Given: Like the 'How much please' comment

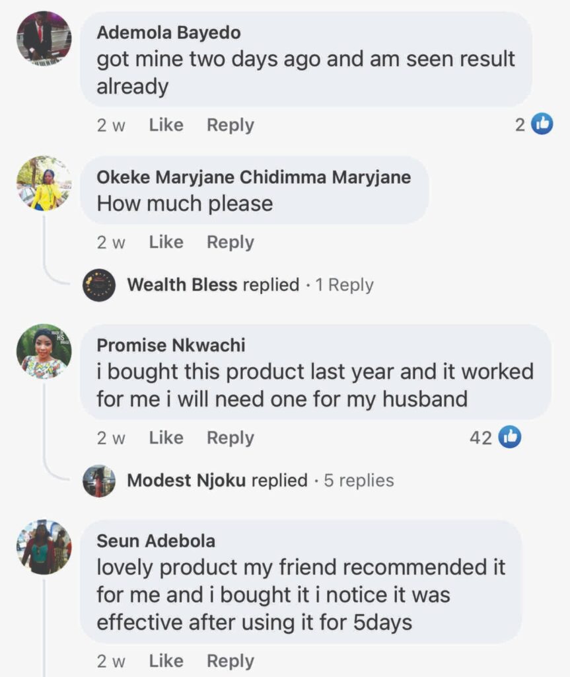Looking at the screenshot, I should point(166,242).
